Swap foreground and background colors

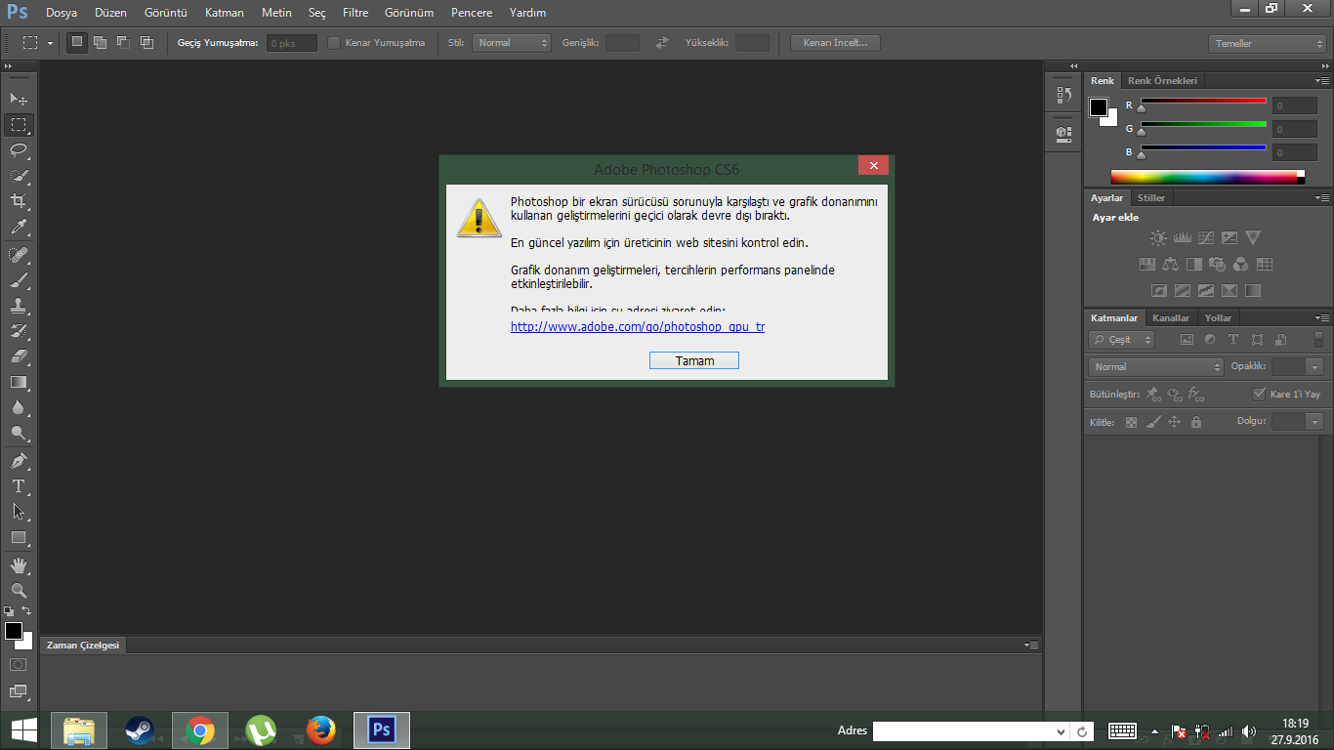[26, 611]
